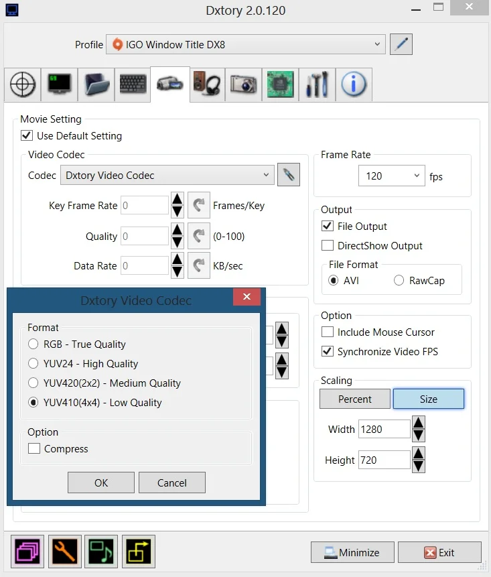
Task: Enable the Compress option checkbox
Action: pos(34,448)
